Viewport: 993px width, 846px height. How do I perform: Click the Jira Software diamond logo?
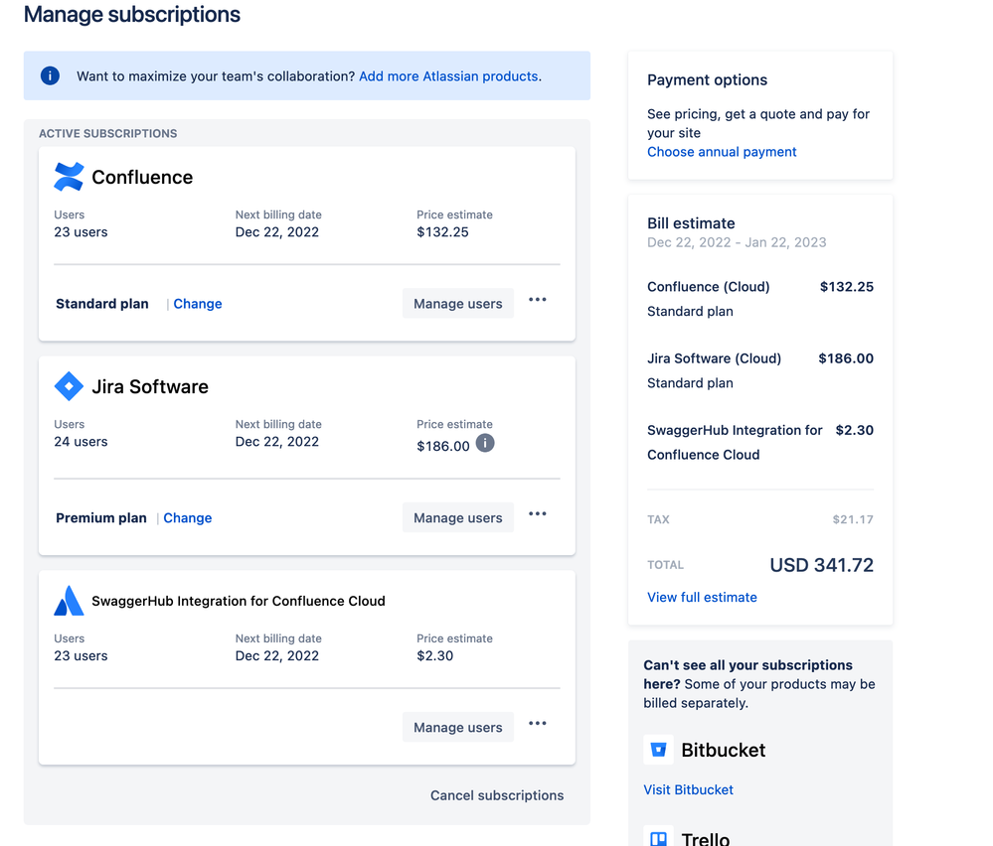pyautogui.click(x=69, y=386)
